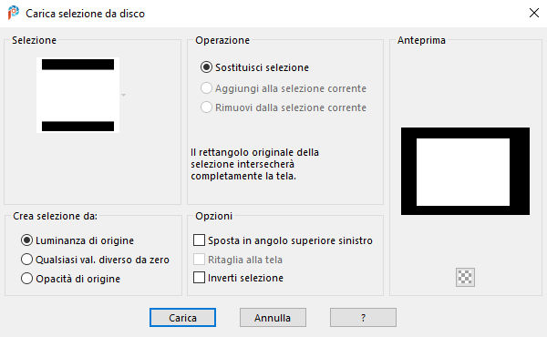Close the Carica selezione da disco dialog
Screen dimensions: 547x337
coord(533,14)
